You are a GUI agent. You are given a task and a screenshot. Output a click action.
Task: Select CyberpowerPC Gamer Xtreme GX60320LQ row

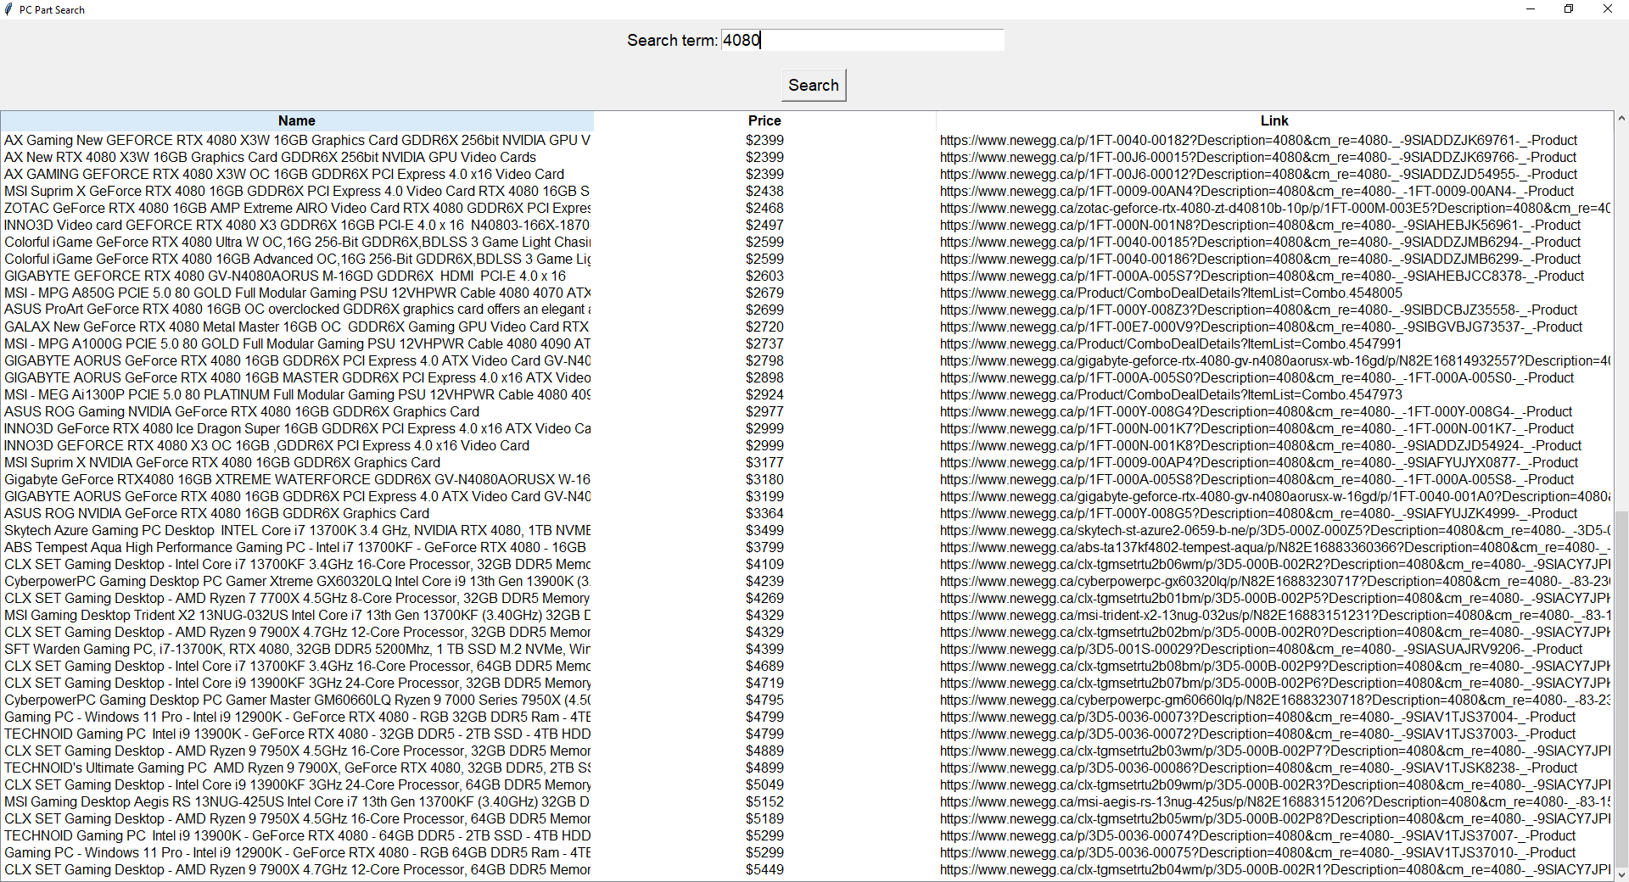click(806, 581)
